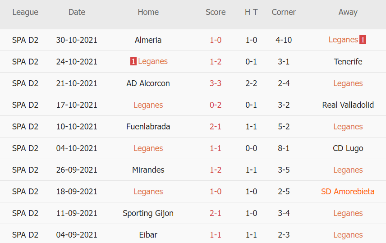Open the Fuenlabrada home team link
This screenshot has width=386, height=243.
click(148, 127)
